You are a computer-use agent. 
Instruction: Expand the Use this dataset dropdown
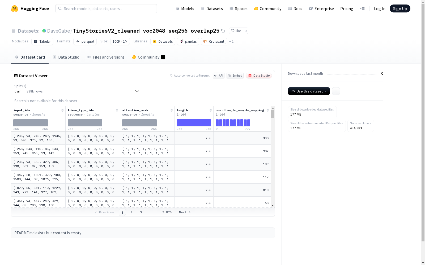(309, 91)
